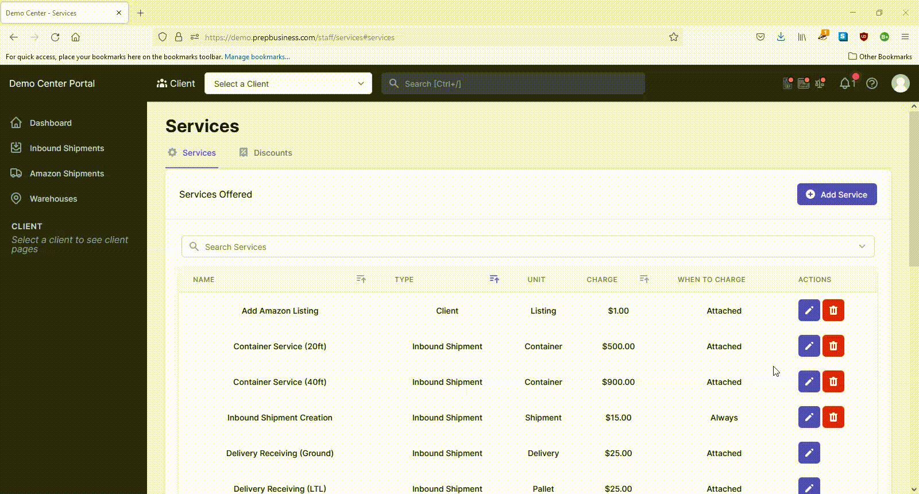Bookmark this page with star icon
Image resolution: width=919 pixels, height=494 pixels.
(674, 37)
